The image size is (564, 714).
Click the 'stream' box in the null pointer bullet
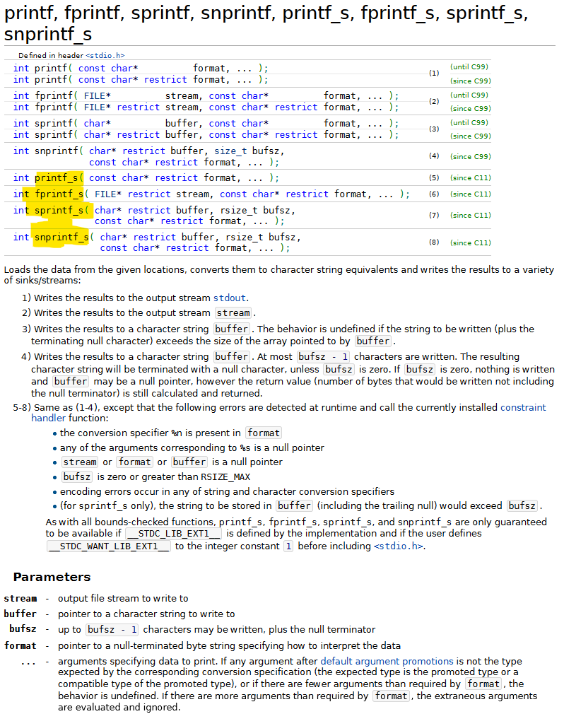click(x=80, y=462)
